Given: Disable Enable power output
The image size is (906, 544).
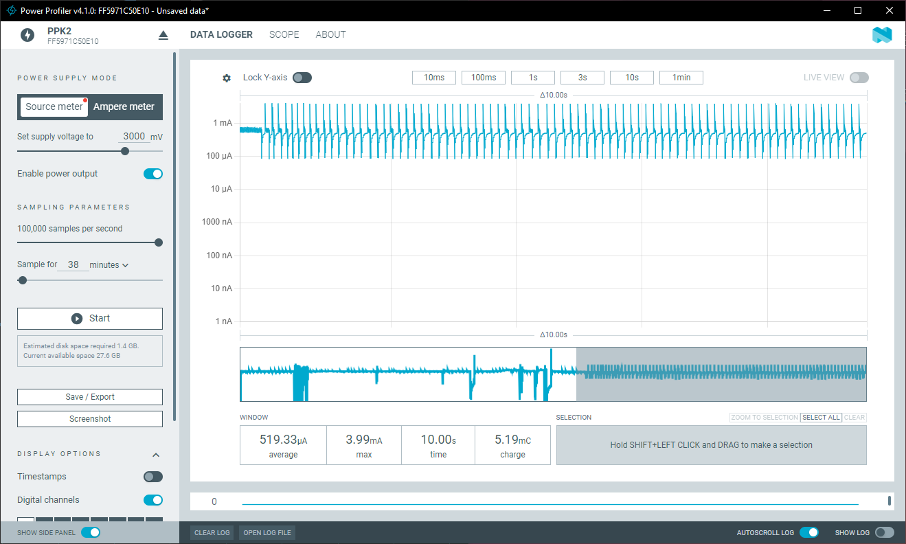Looking at the screenshot, I should pos(153,174).
